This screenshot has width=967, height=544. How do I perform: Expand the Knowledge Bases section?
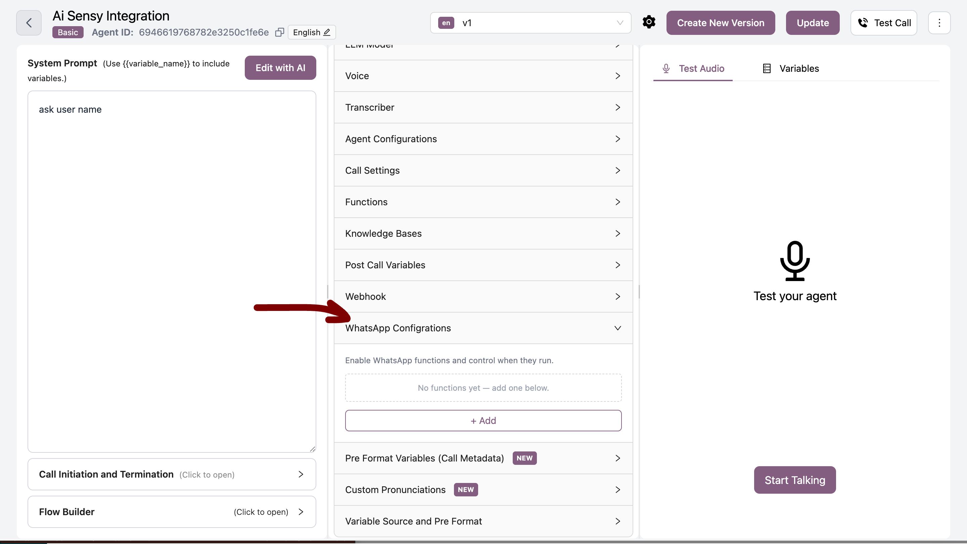click(483, 233)
